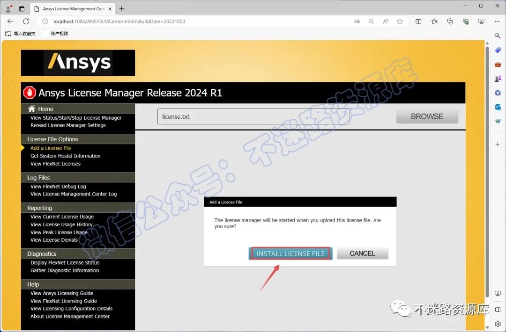Open the profile avatar icon
The width and height of the screenshot is (506, 332).
9,9
